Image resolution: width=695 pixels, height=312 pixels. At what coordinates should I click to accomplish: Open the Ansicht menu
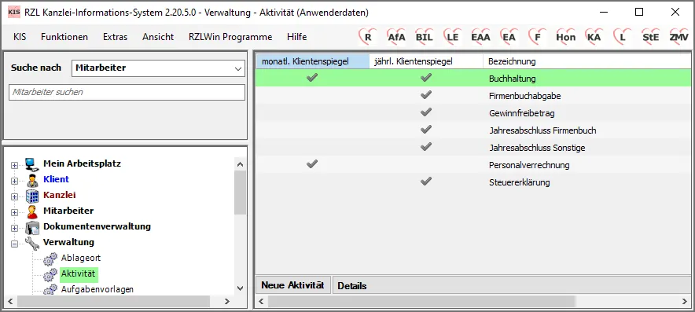tap(158, 37)
